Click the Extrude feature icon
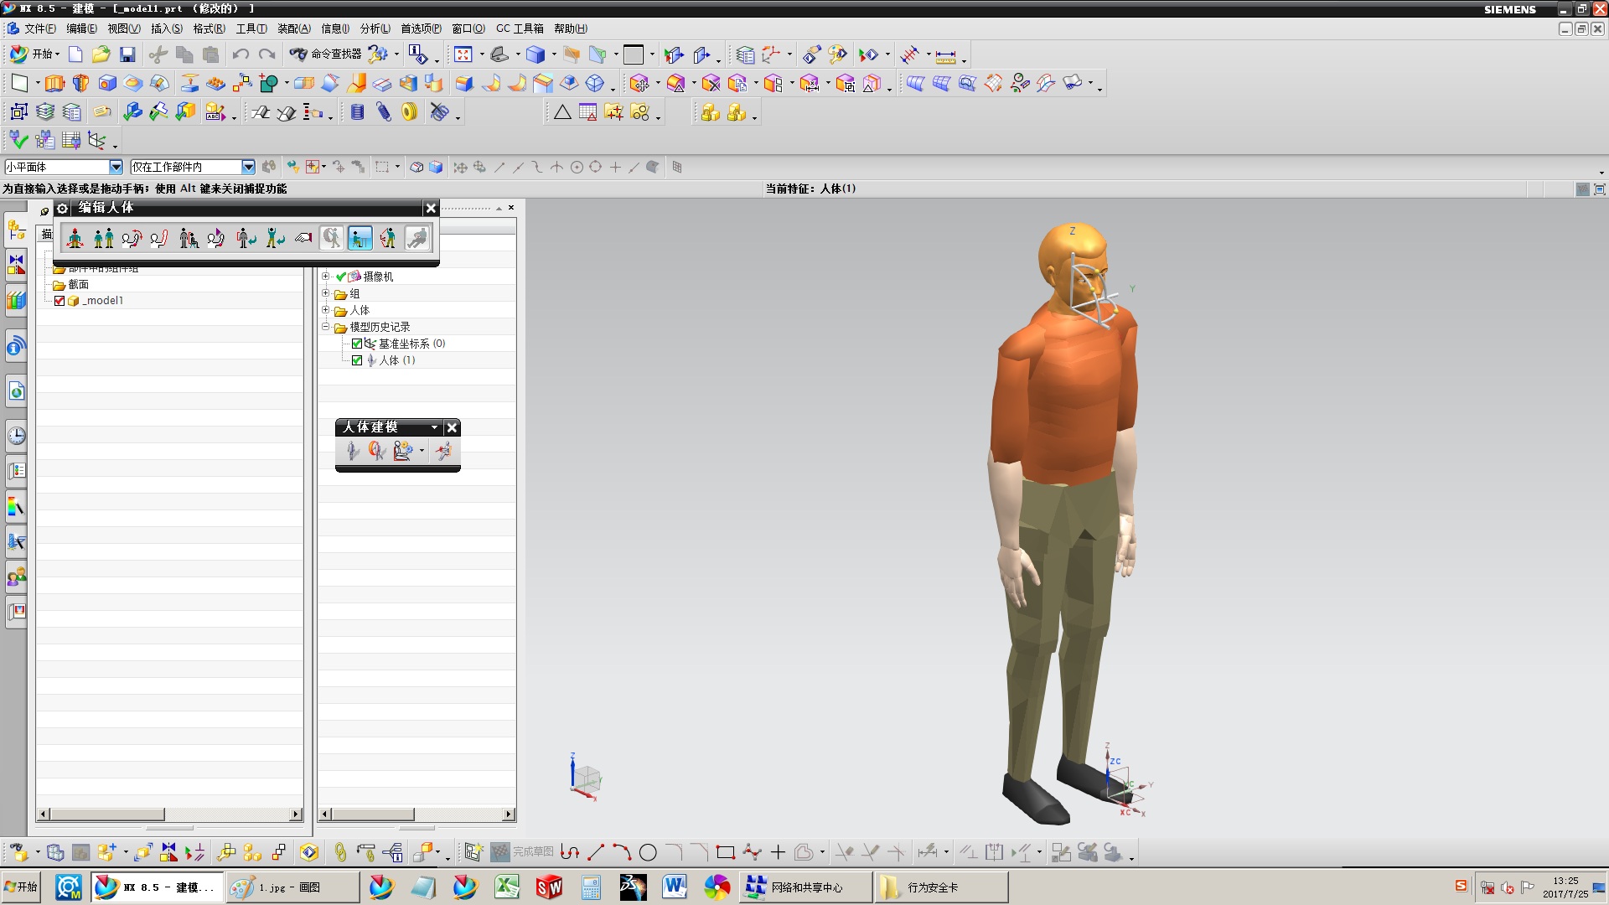Screen dimensions: 1609x905 coord(54,84)
